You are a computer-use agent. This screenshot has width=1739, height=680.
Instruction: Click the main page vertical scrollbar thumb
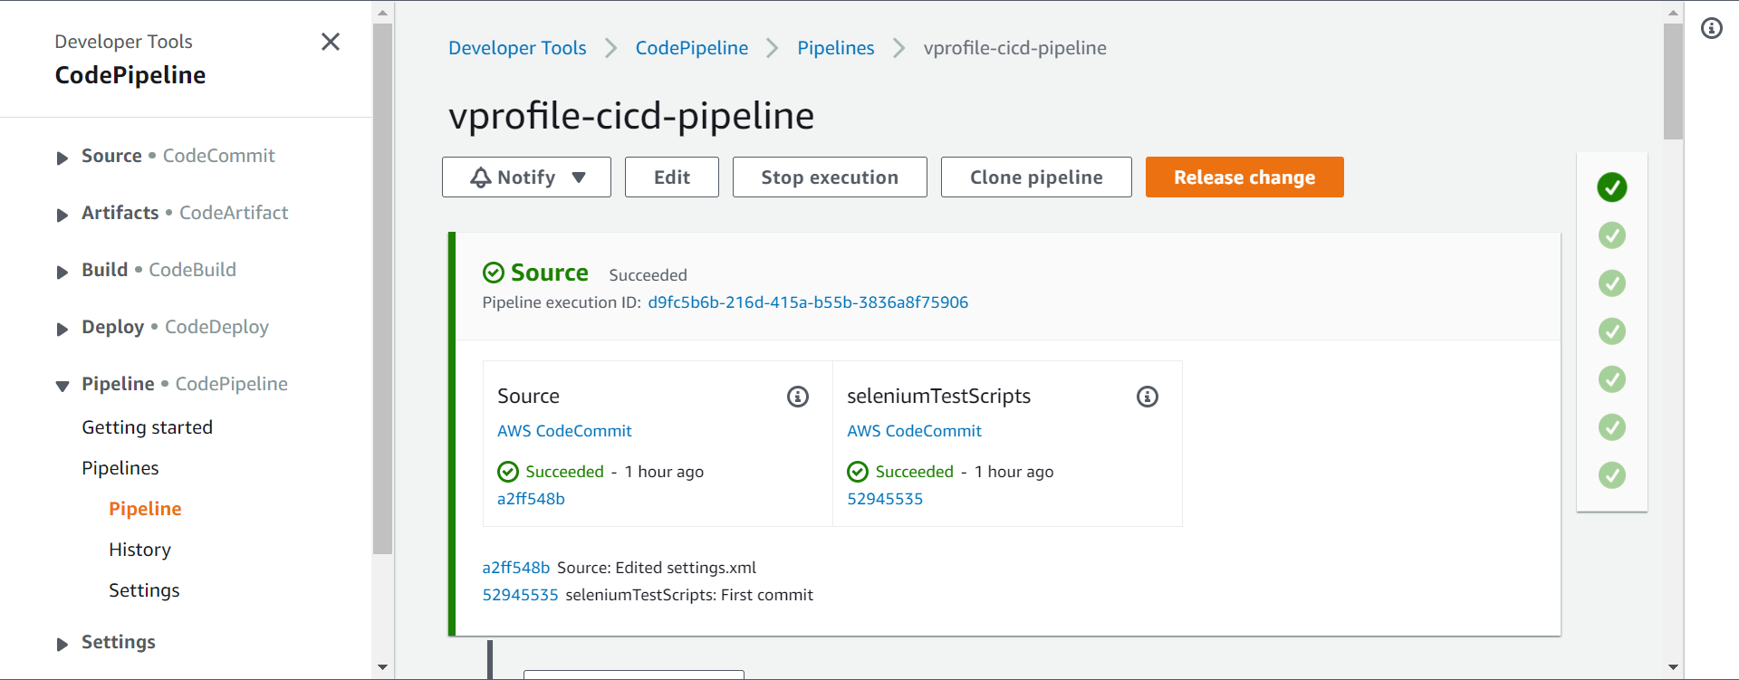tap(1673, 81)
